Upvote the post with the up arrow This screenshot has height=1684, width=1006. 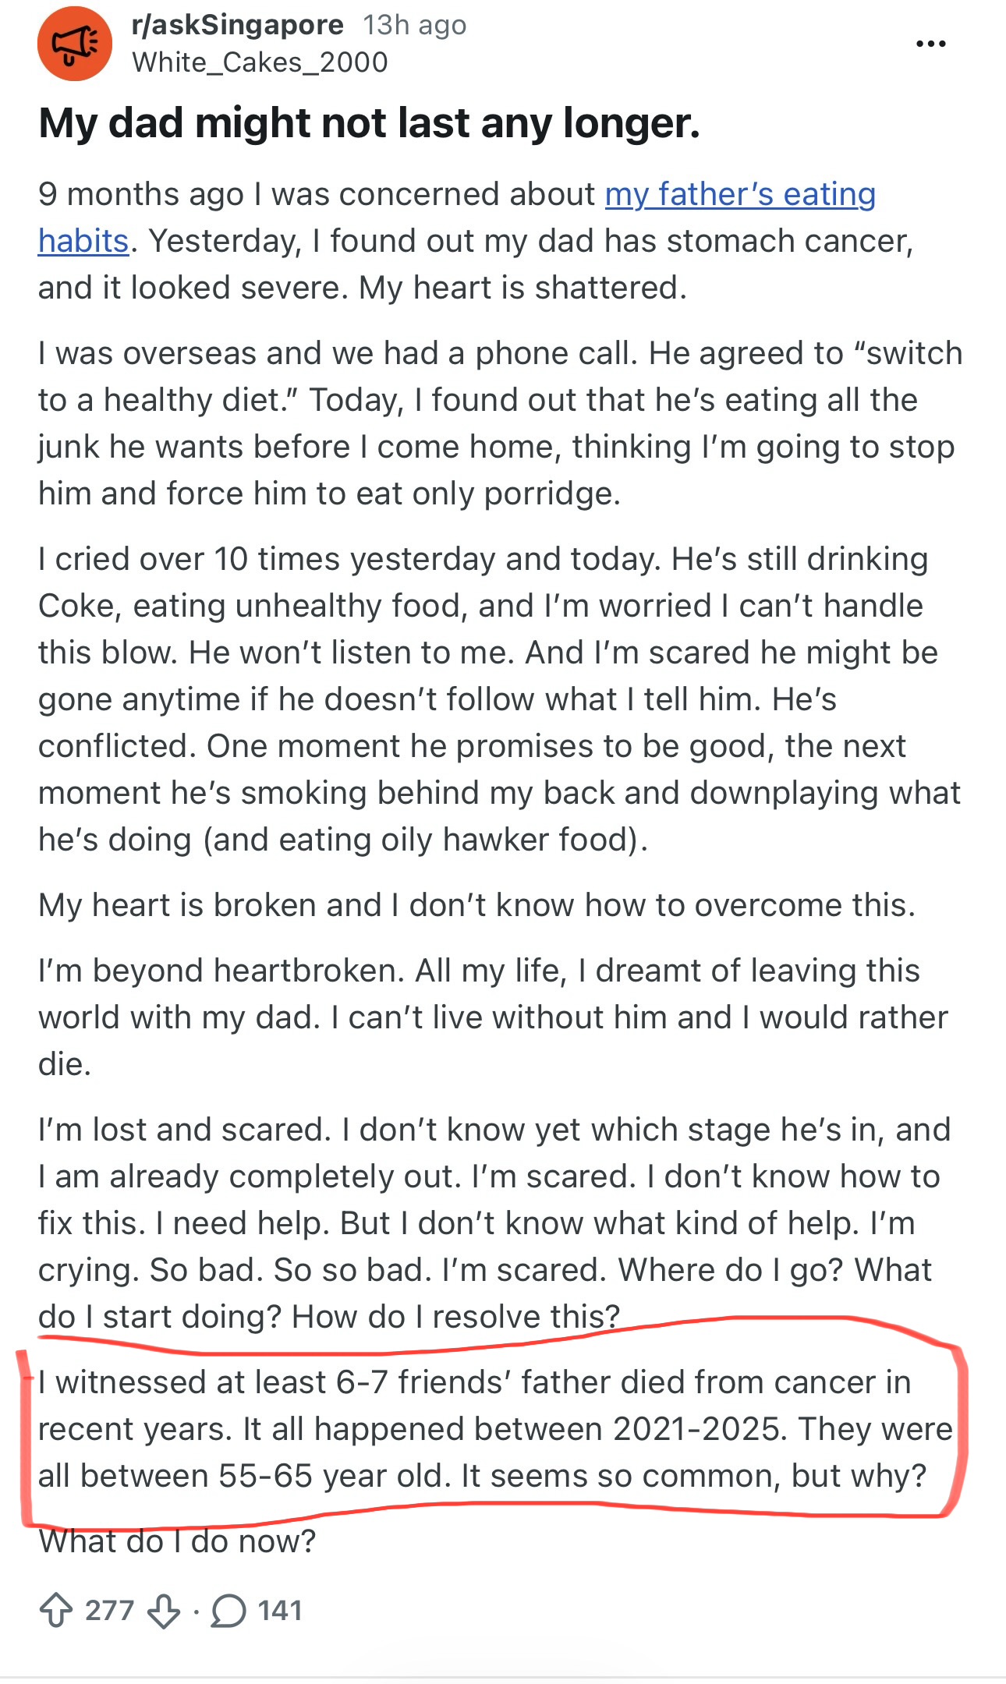tap(56, 1610)
